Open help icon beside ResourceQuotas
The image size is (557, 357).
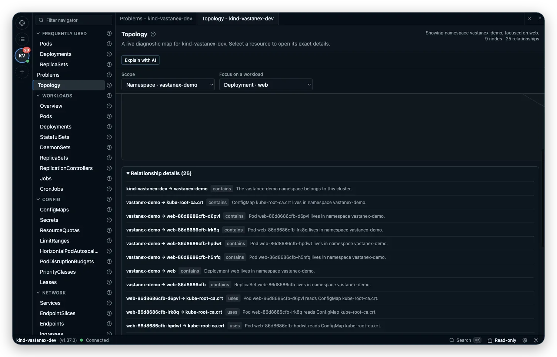coord(109,230)
